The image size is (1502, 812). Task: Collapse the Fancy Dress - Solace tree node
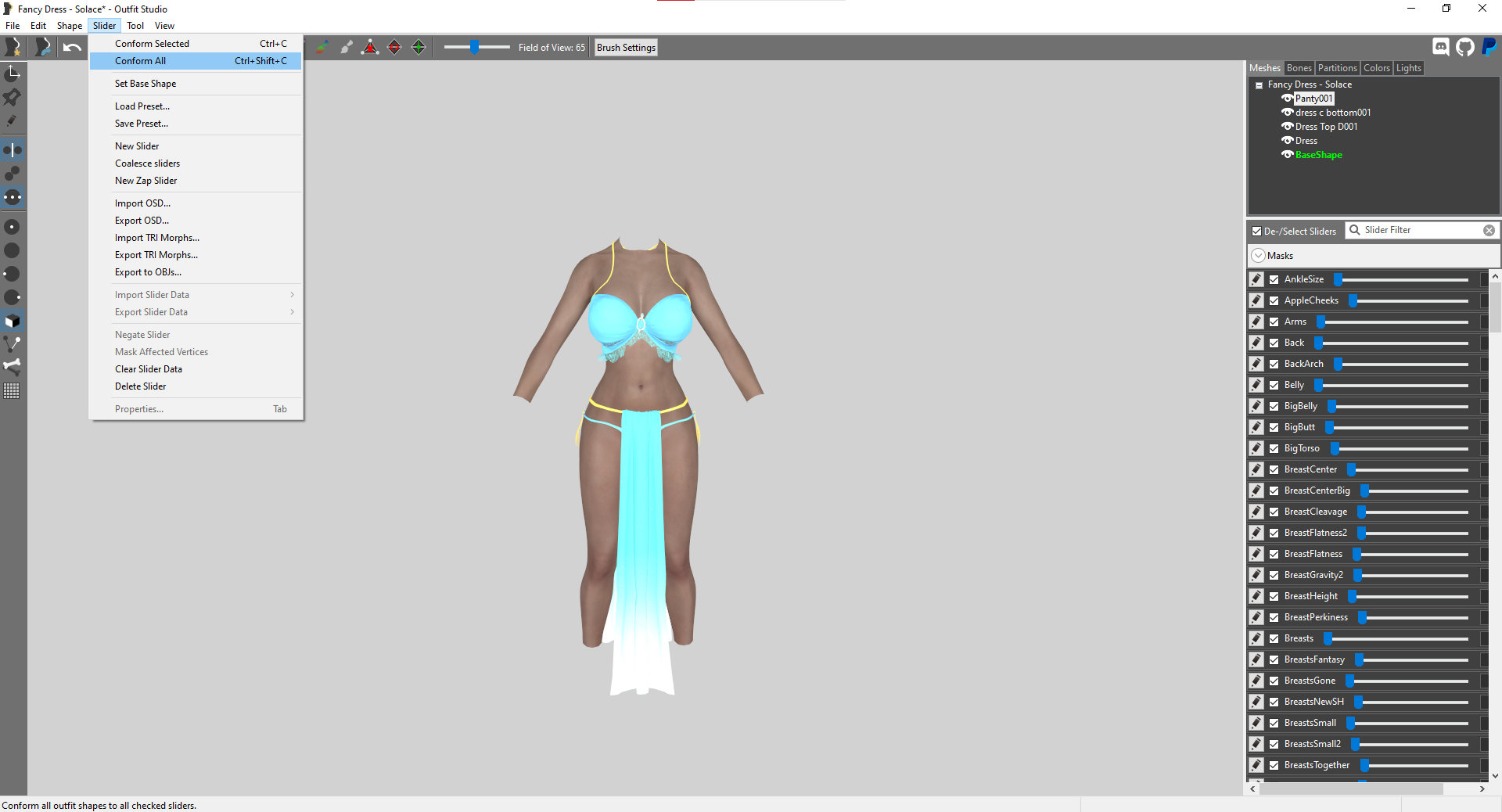click(x=1259, y=85)
